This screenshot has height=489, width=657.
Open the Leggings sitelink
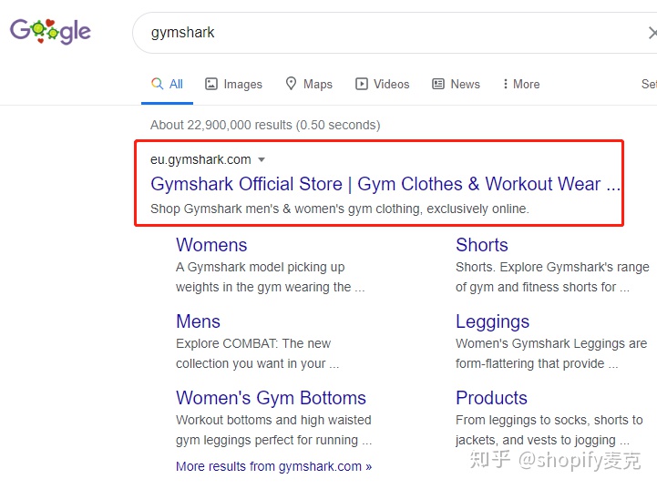492,321
